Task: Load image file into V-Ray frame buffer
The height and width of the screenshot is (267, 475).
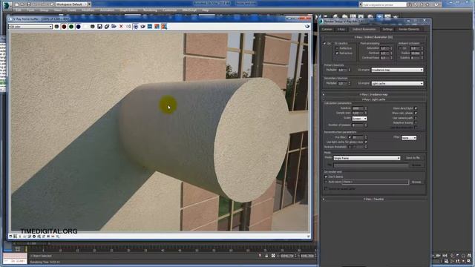Action: 114,27
